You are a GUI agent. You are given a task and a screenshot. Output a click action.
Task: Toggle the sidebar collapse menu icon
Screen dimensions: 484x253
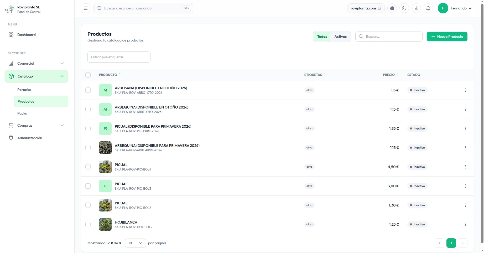click(x=86, y=8)
